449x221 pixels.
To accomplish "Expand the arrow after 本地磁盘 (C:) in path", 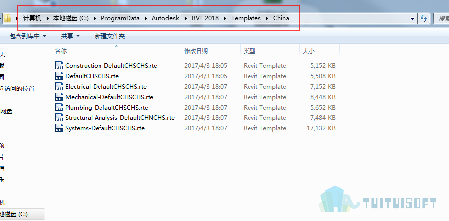I will (95, 18).
